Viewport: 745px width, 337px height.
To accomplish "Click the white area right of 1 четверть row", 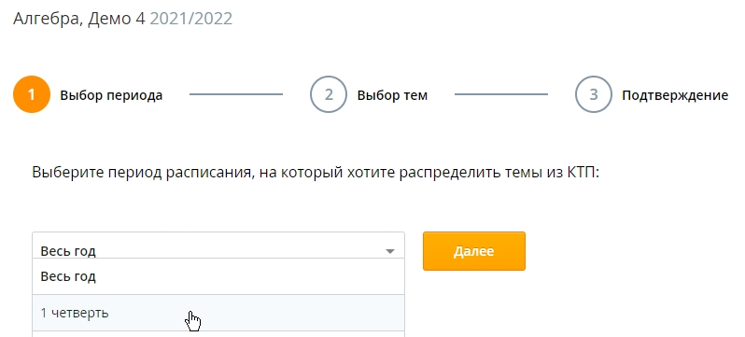I will pyautogui.click(x=570, y=313).
